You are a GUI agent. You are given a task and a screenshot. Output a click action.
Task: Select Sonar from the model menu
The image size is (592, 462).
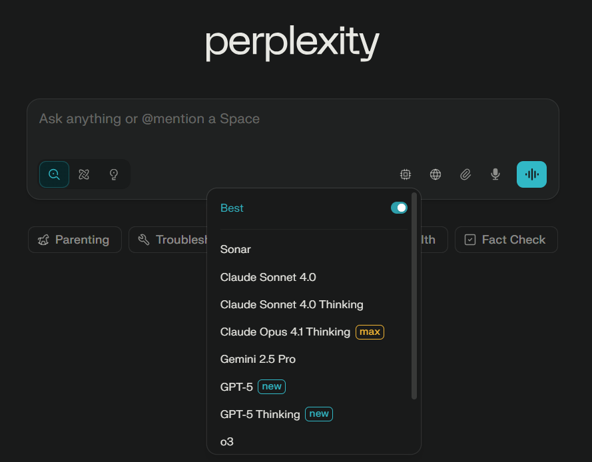235,249
